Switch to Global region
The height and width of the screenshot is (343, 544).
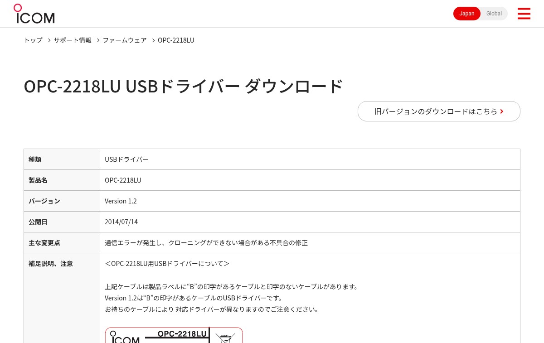point(494,14)
